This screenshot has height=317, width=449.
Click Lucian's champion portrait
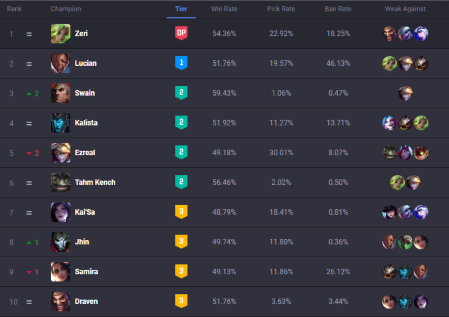pos(61,63)
